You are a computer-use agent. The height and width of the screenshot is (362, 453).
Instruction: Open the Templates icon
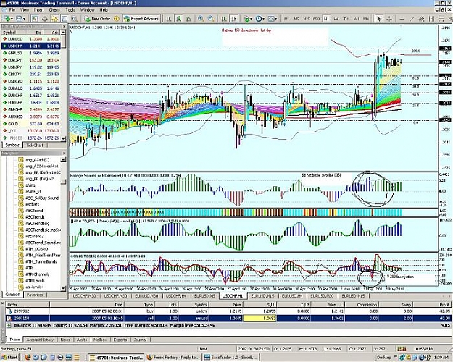pyautogui.click(x=271, y=19)
